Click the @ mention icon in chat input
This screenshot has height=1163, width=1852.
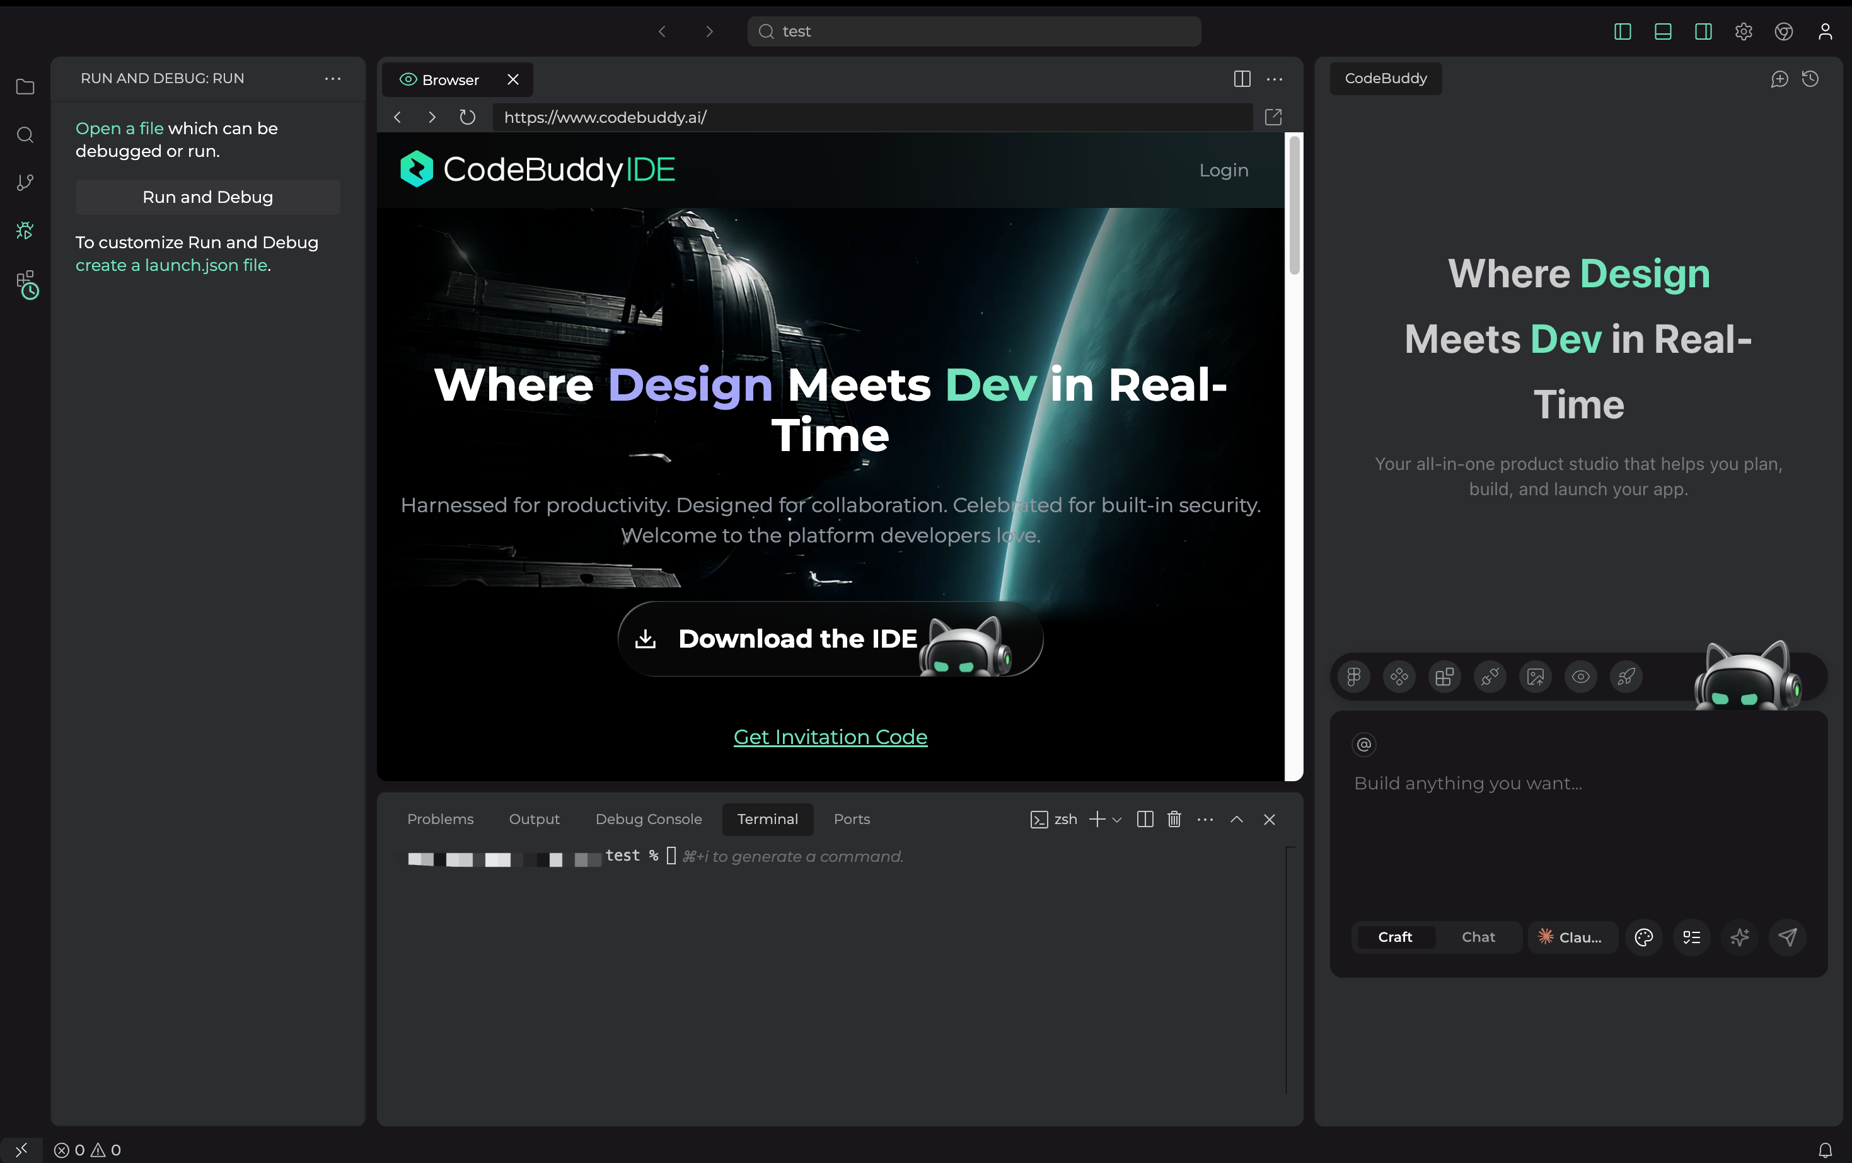pos(1363,744)
